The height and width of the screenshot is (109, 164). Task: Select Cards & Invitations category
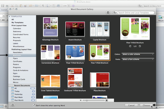click(x=20, y=70)
